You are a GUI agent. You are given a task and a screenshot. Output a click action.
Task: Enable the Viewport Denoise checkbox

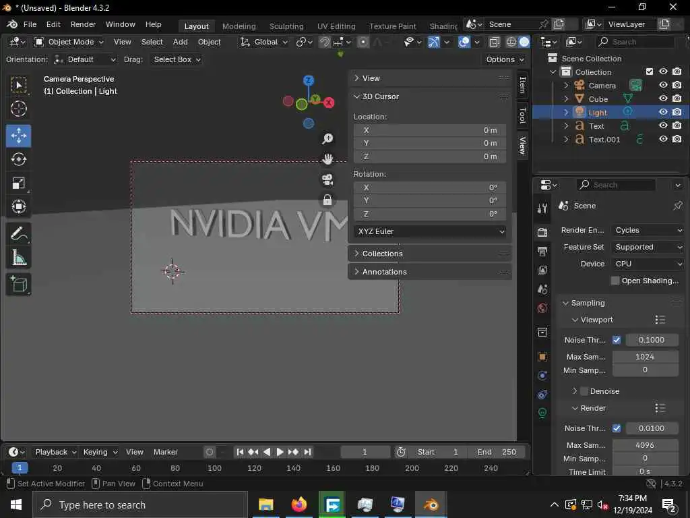584,391
